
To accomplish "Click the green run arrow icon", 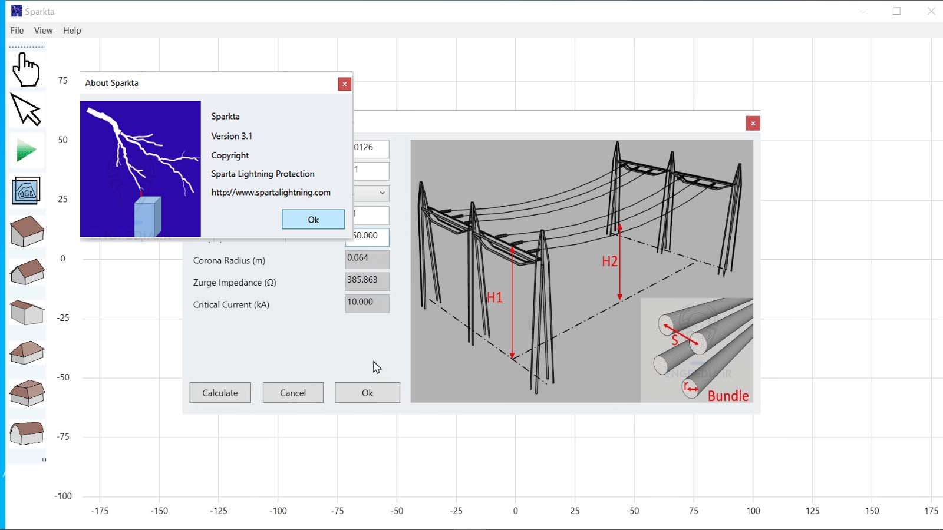I will (x=26, y=151).
